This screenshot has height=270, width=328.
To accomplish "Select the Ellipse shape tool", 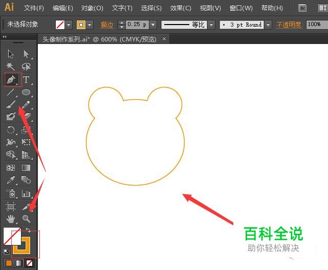I will coord(26,92).
